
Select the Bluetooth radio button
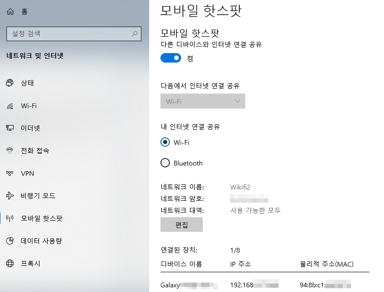(165, 163)
